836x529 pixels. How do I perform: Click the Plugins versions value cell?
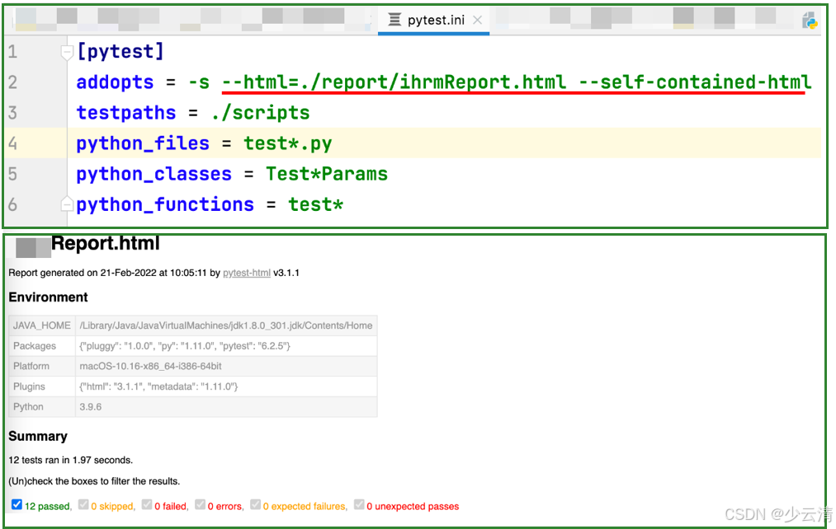coord(226,386)
